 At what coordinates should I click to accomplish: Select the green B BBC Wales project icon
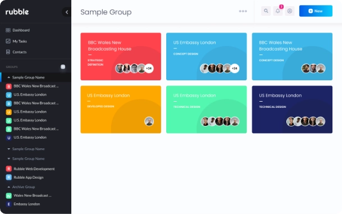pos(8,129)
